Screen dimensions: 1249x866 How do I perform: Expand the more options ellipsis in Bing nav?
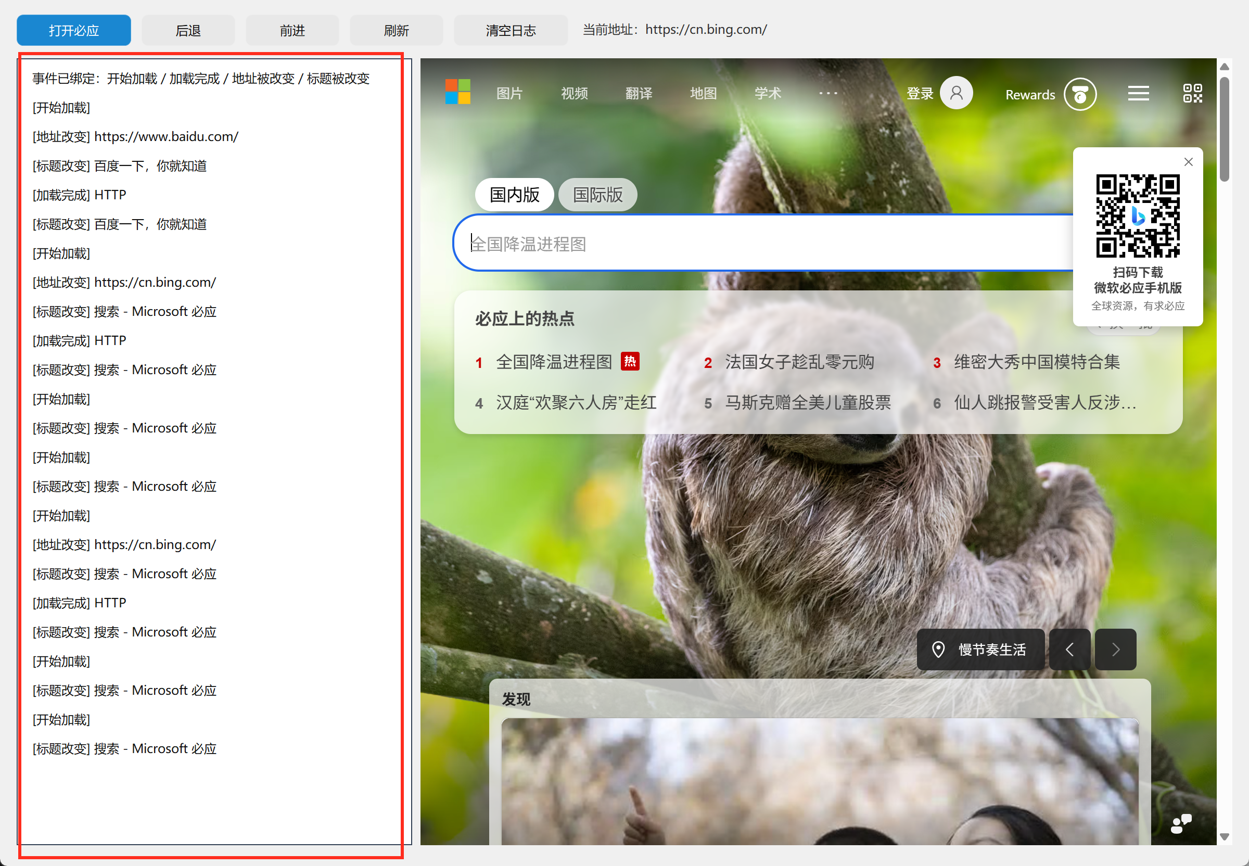(x=827, y=93)
